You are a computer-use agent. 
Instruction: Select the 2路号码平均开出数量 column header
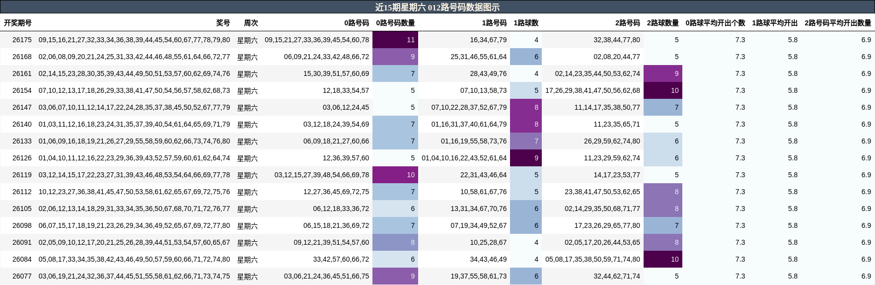pos(838,23)
